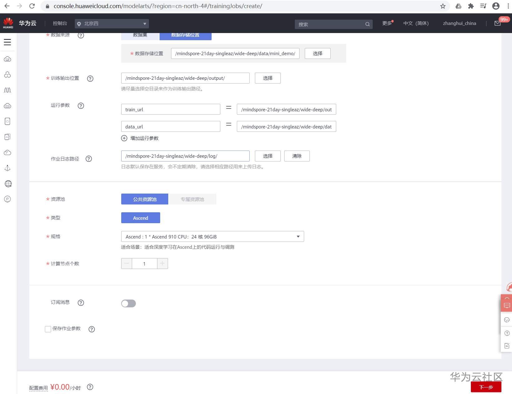Open the browser profile avatar
The image size is (512, 394).
tap(496, 6)
